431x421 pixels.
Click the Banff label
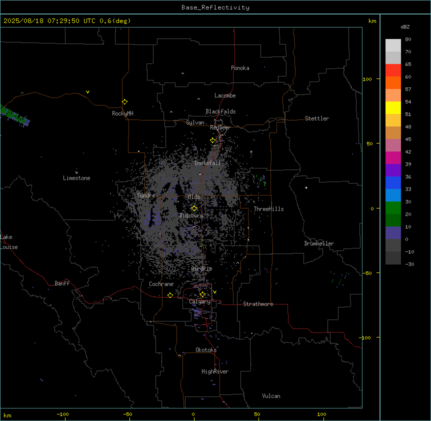pos(62,283)
